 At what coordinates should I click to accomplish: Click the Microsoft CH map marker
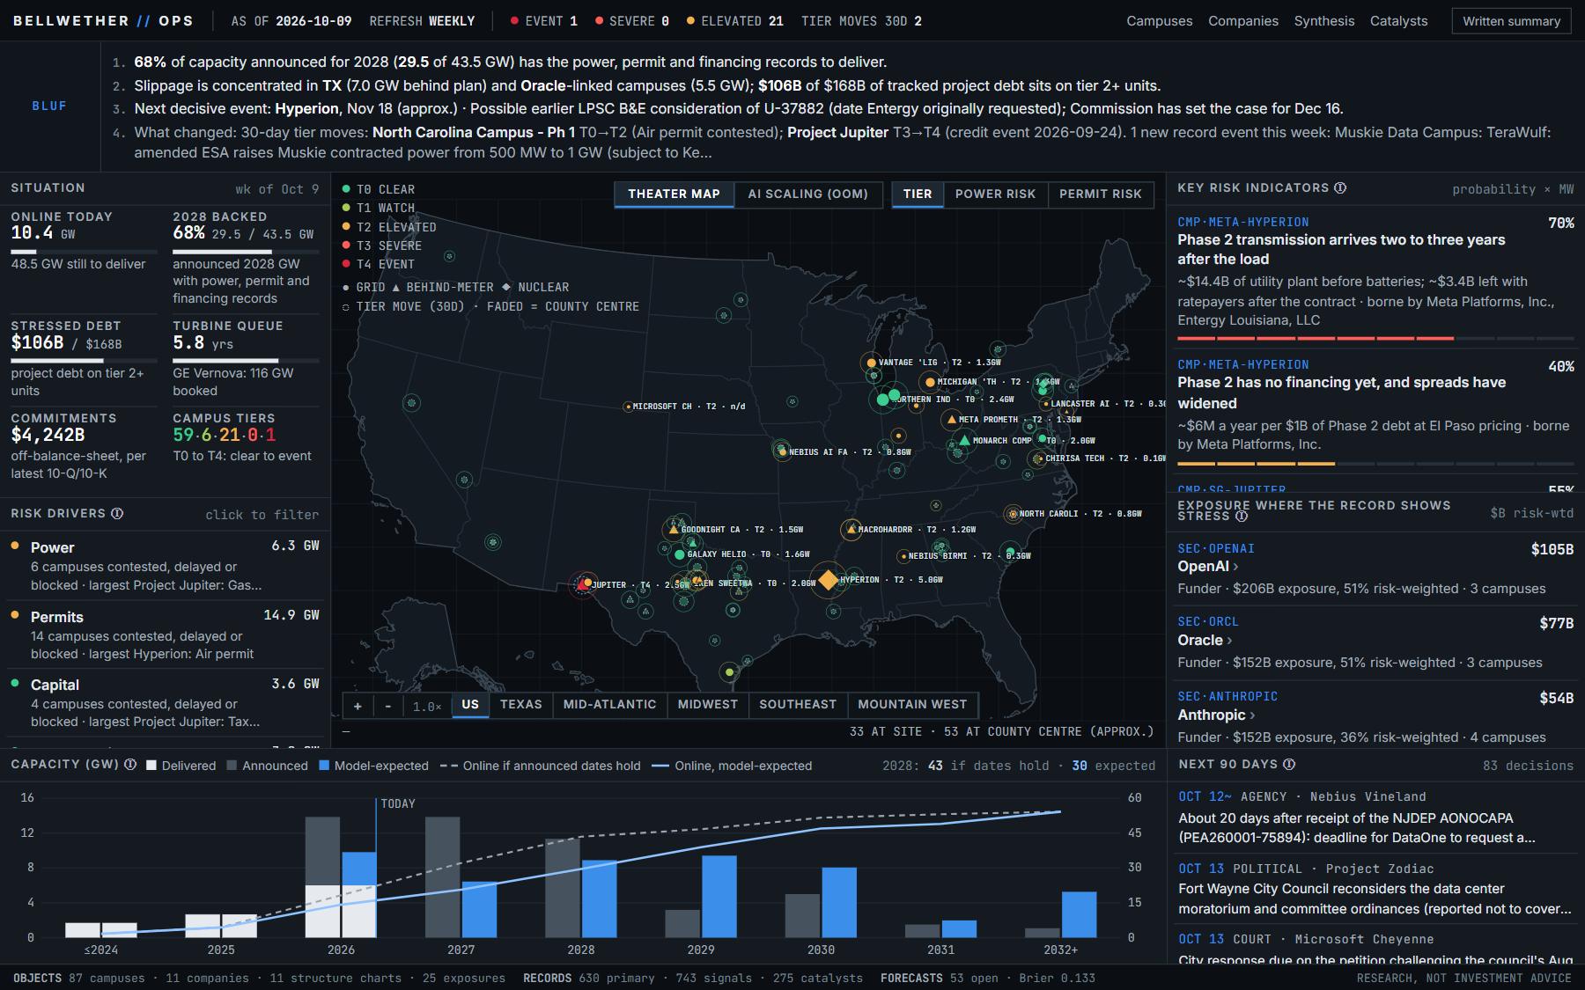(628, 407)
